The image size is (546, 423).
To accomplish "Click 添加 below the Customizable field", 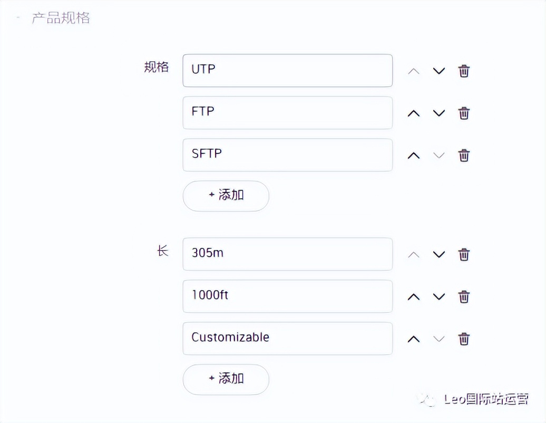I will [x=226, y=379].
